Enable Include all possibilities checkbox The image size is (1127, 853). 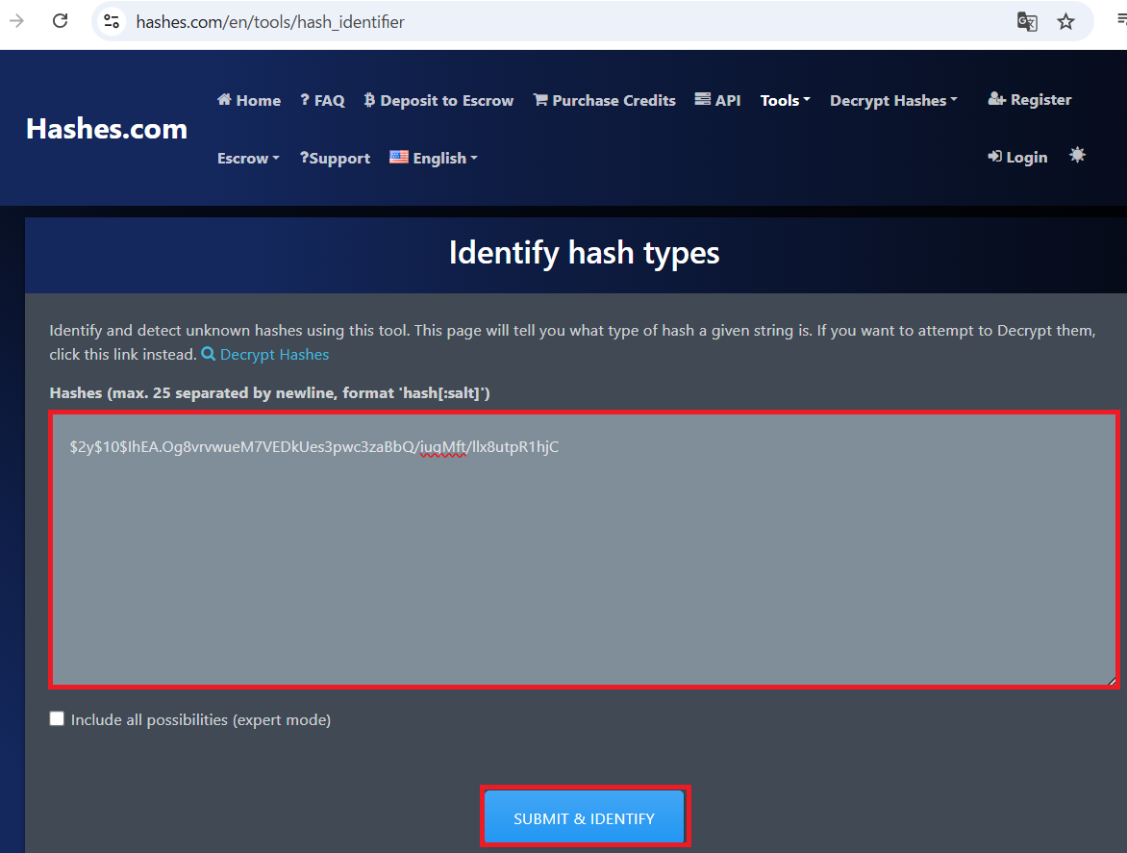[58, 718]
